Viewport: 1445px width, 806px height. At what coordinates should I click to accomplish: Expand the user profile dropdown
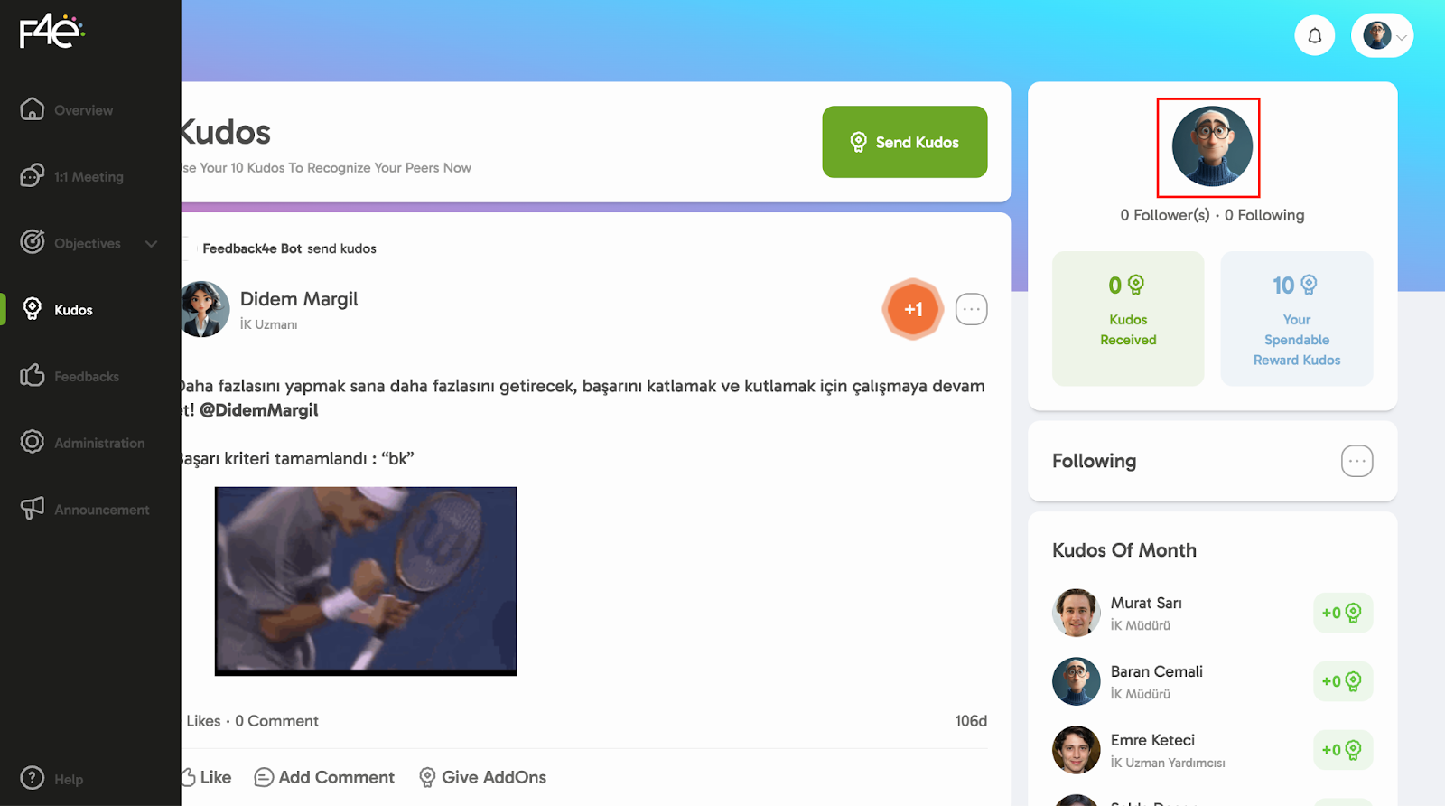1382,36
